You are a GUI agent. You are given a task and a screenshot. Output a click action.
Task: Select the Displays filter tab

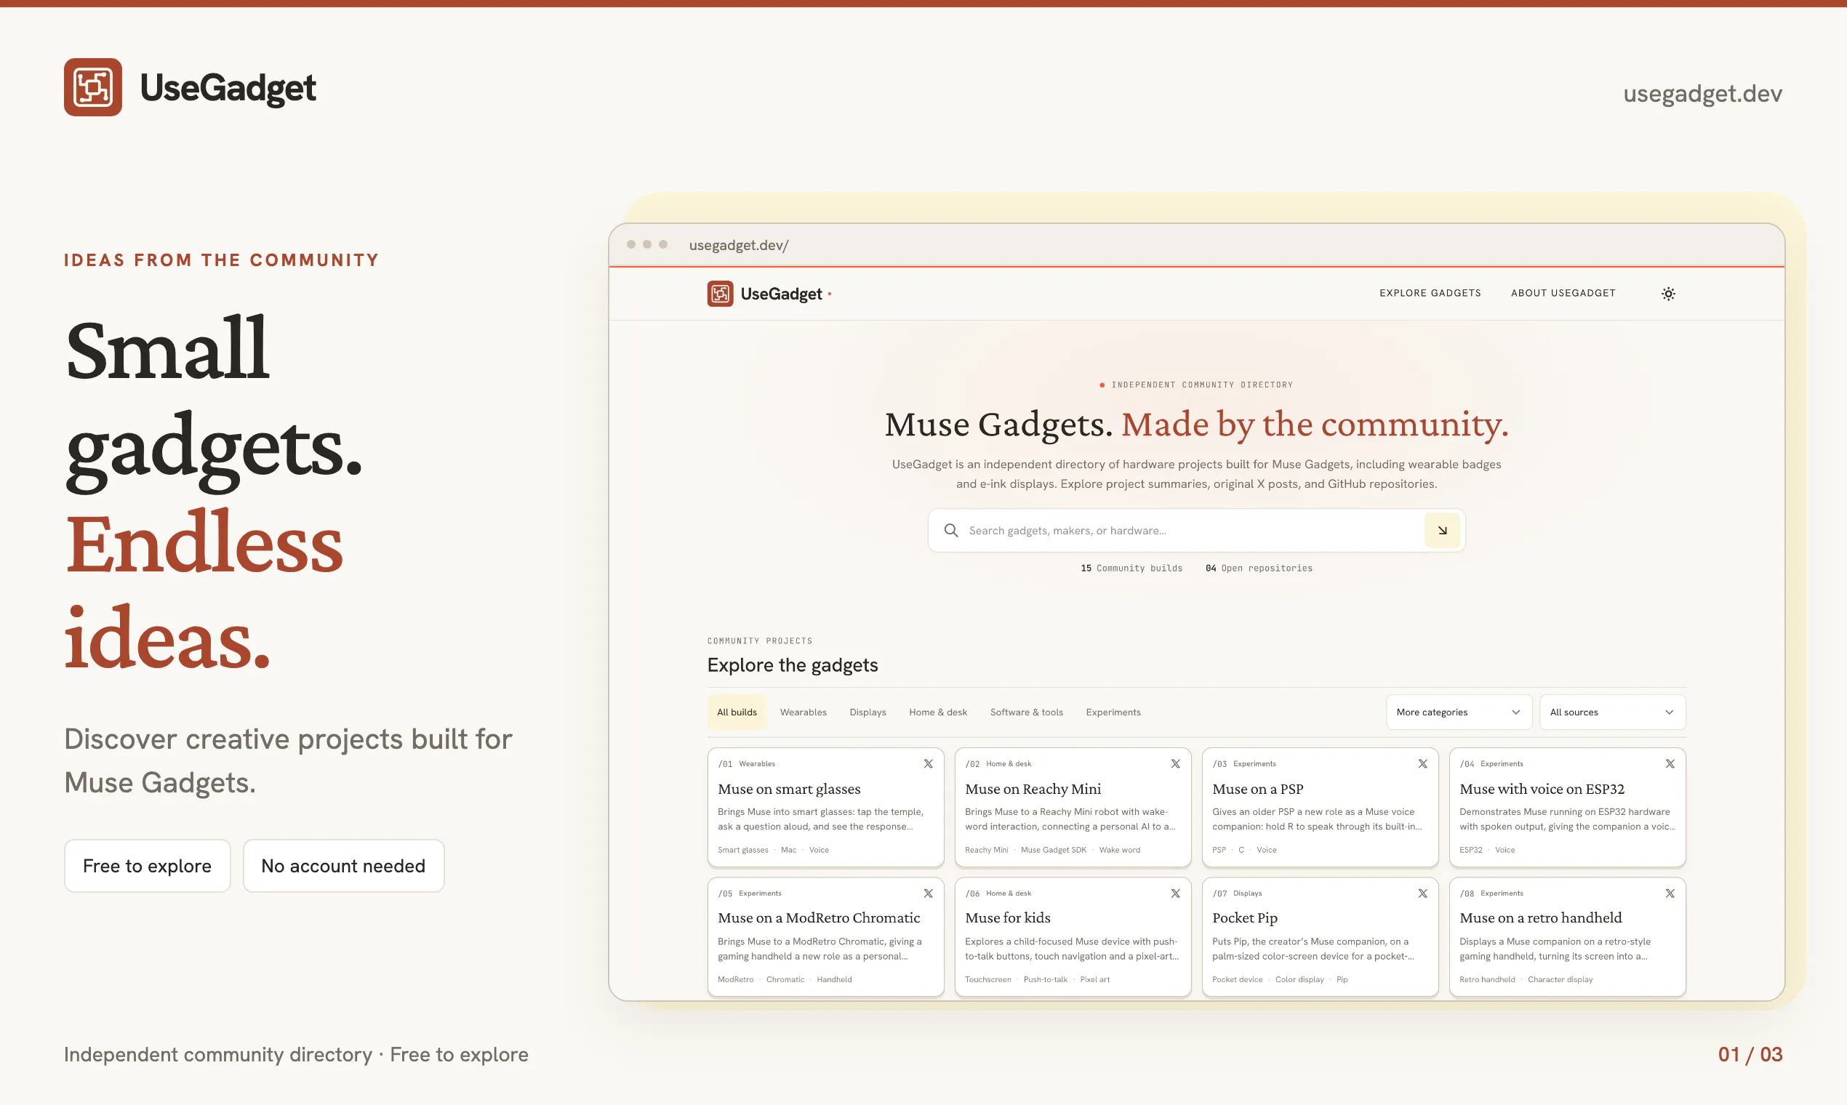click(868, 712)
